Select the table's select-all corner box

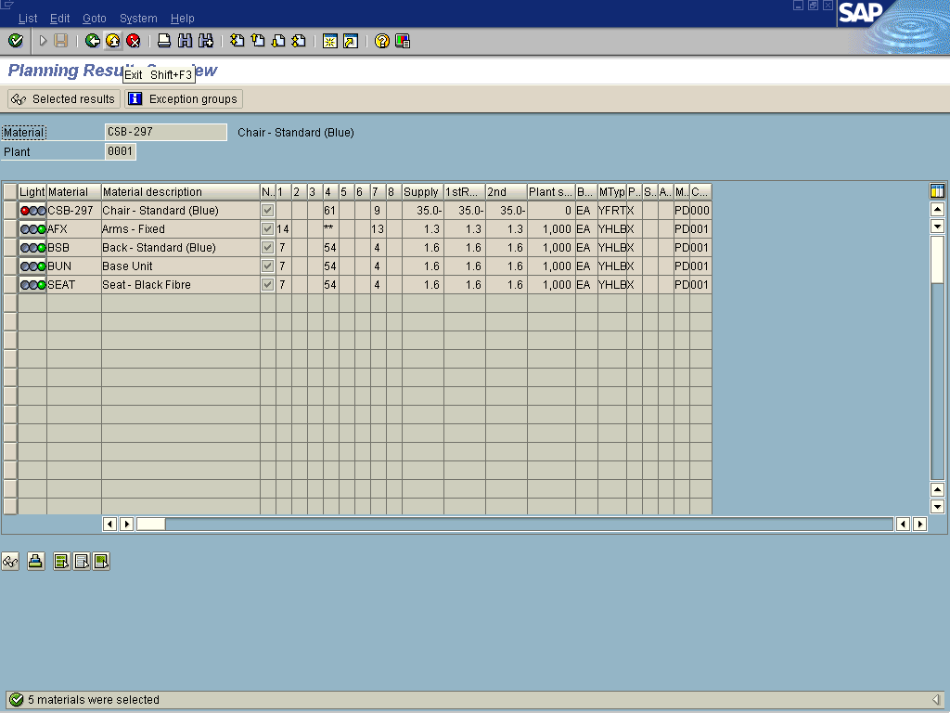click(x=10, y=191)
